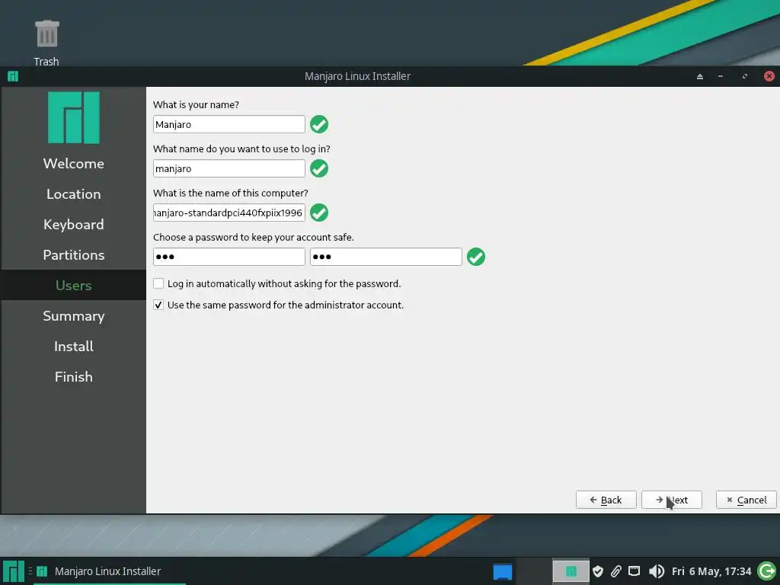Click the green checkmark beside the login name field
780x585 pixels.
click(x=319, y=168)
